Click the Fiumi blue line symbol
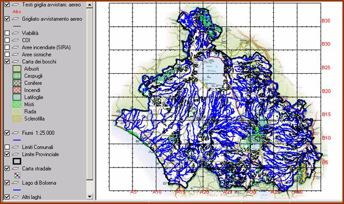Viewport: 344px width, 204px height. click(17, 140)
